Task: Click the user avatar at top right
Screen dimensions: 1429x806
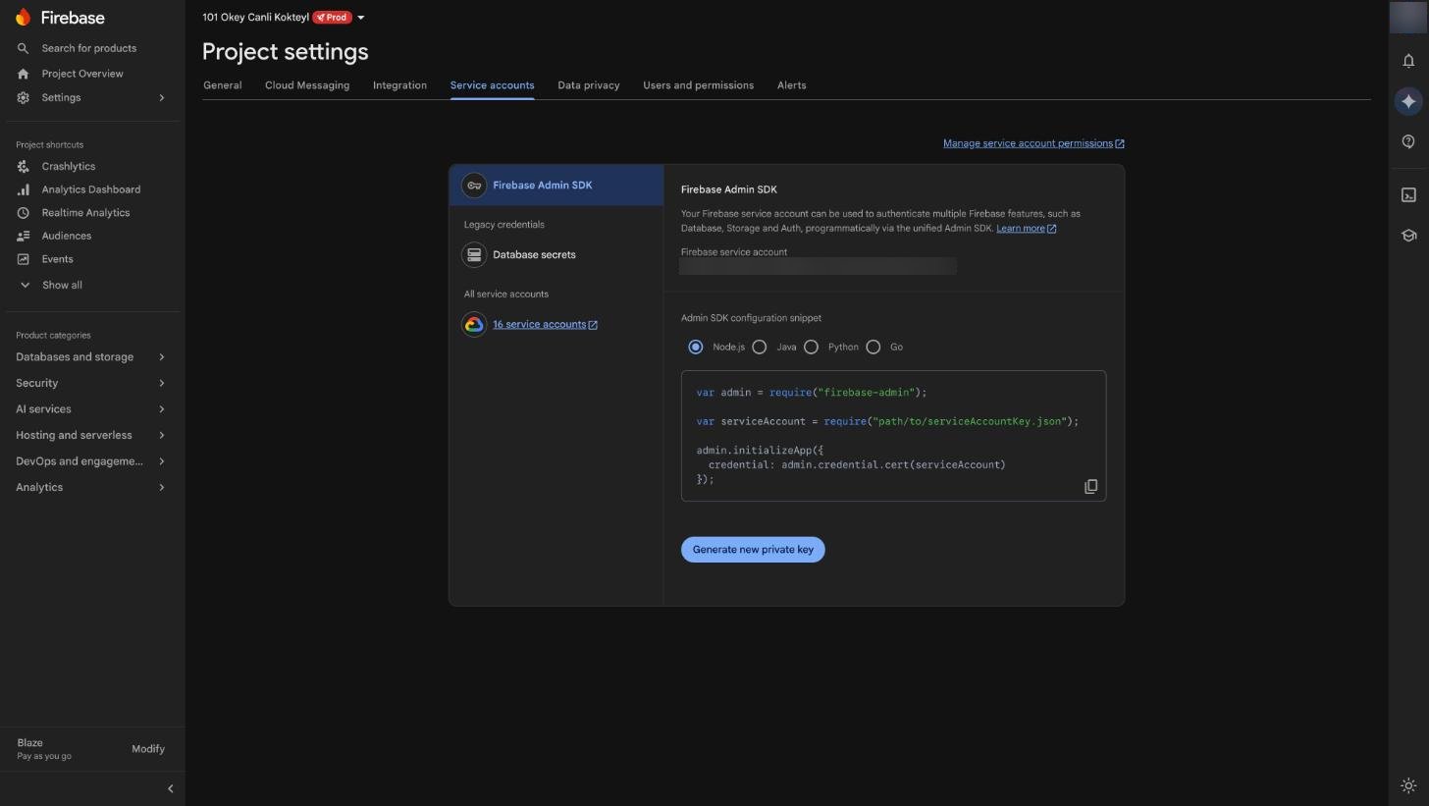Action: (1408, 18)
